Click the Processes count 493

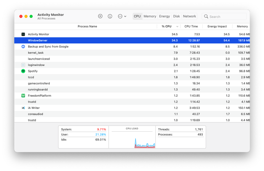tap(200, 135)
